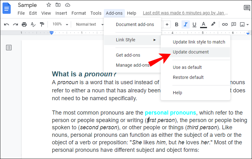Screen dimensions: 252x159
Task: Close the Add-ons menu
Action: click(x=114, y=13)
